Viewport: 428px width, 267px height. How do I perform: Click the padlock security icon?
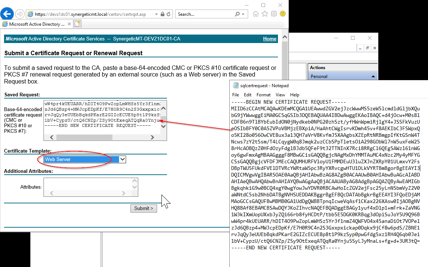pyautogui.click(x=163, y=14)
